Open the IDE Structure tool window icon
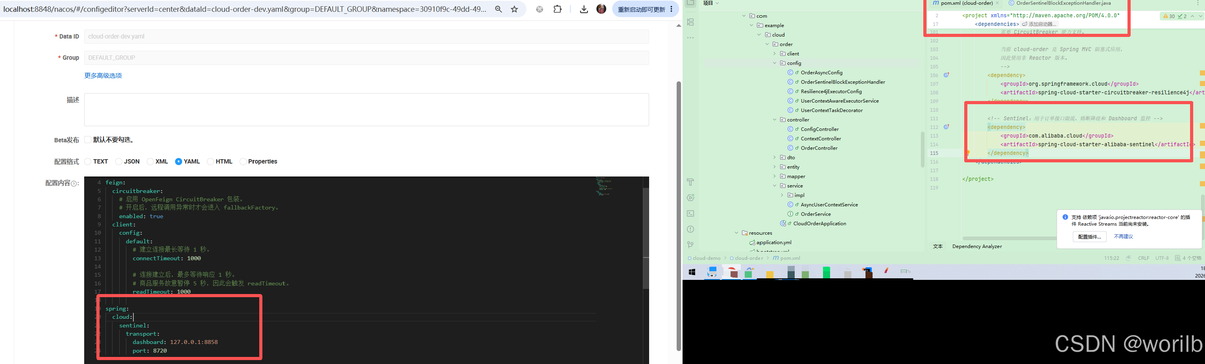This screenshot has height=364, width=1205. click(x=690, y=22)
